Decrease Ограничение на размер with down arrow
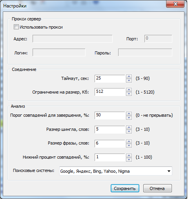The image size is (188, 199). click(129, 94)
